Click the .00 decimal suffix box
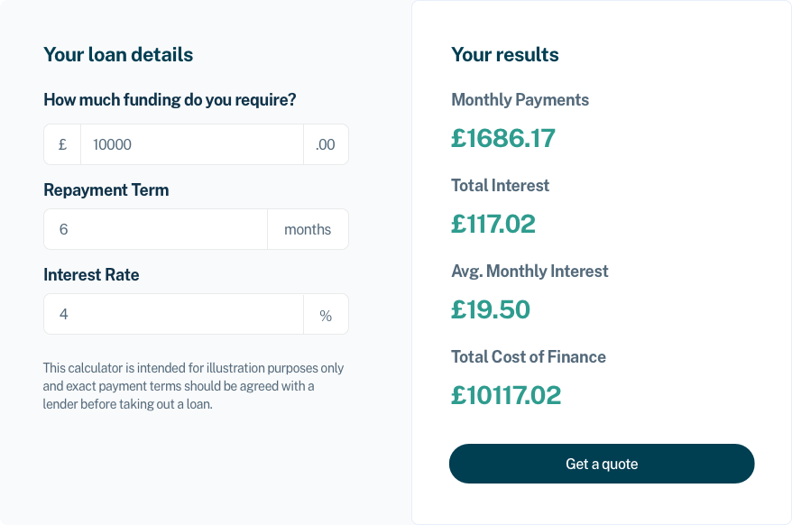This screenshot has width=792, height=525. point(325,144)
